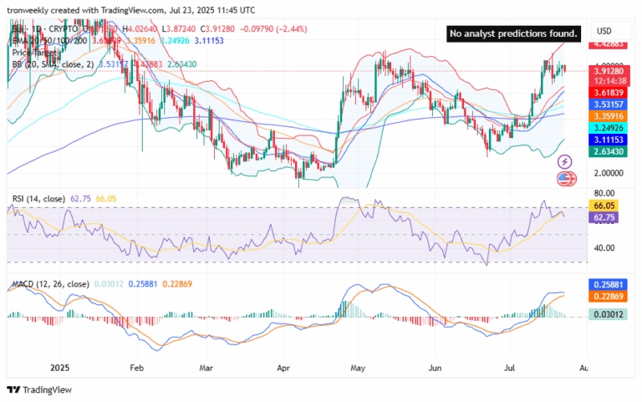Click the 4.42883 upper band price tag

pyautogui.click(x=609, y=44)
